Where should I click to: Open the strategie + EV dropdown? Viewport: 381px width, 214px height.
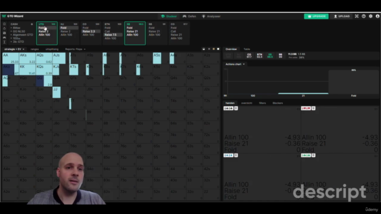tap(14, 49)
